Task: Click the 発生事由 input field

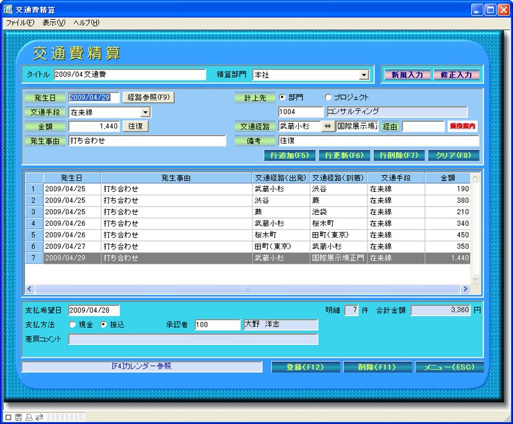Action: coord(147,141)
